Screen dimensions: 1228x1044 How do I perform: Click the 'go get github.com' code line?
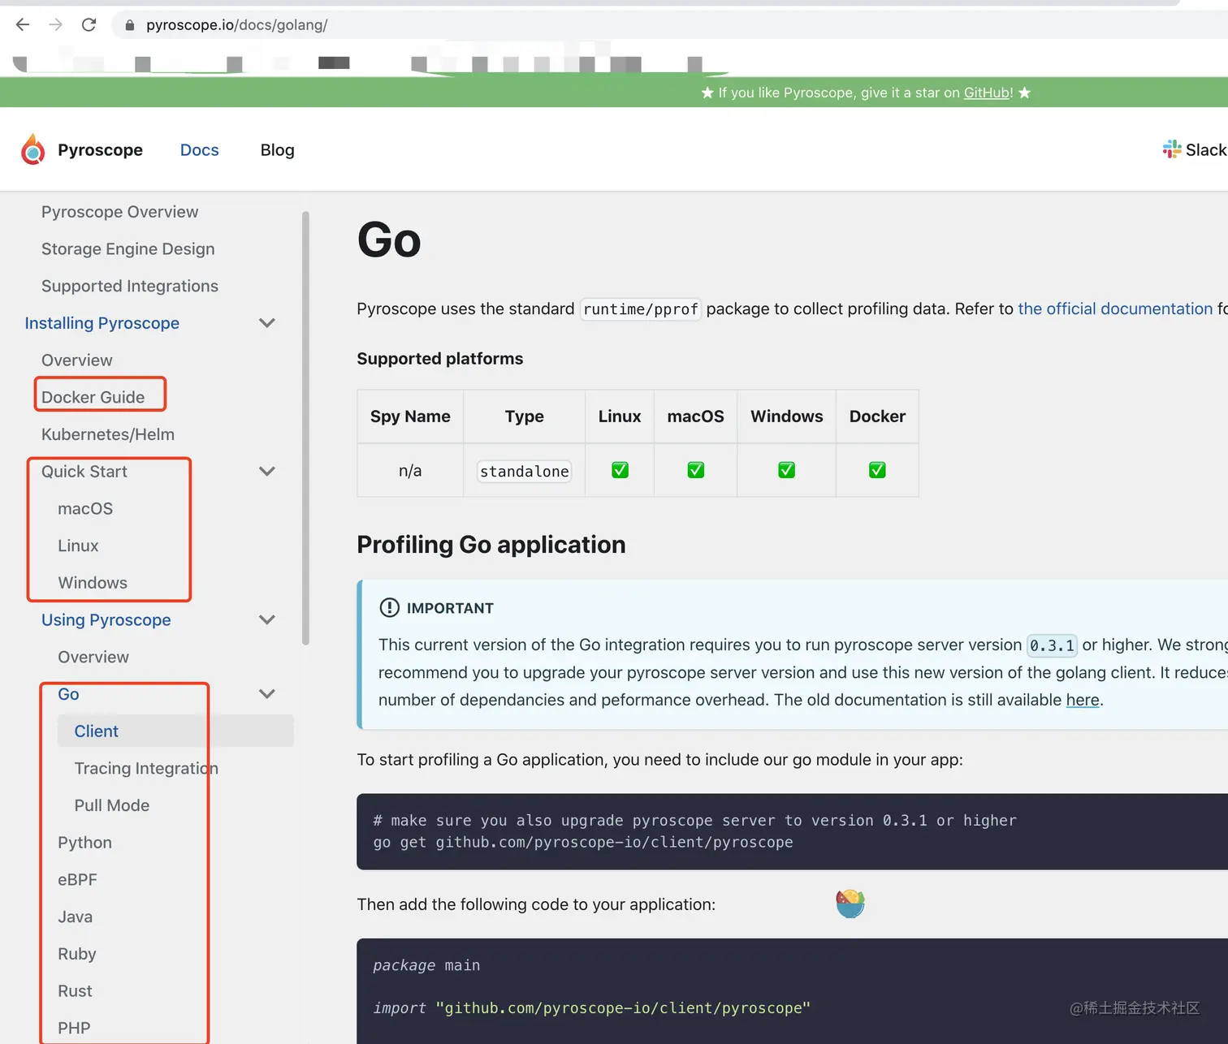(x=582, y=842)
